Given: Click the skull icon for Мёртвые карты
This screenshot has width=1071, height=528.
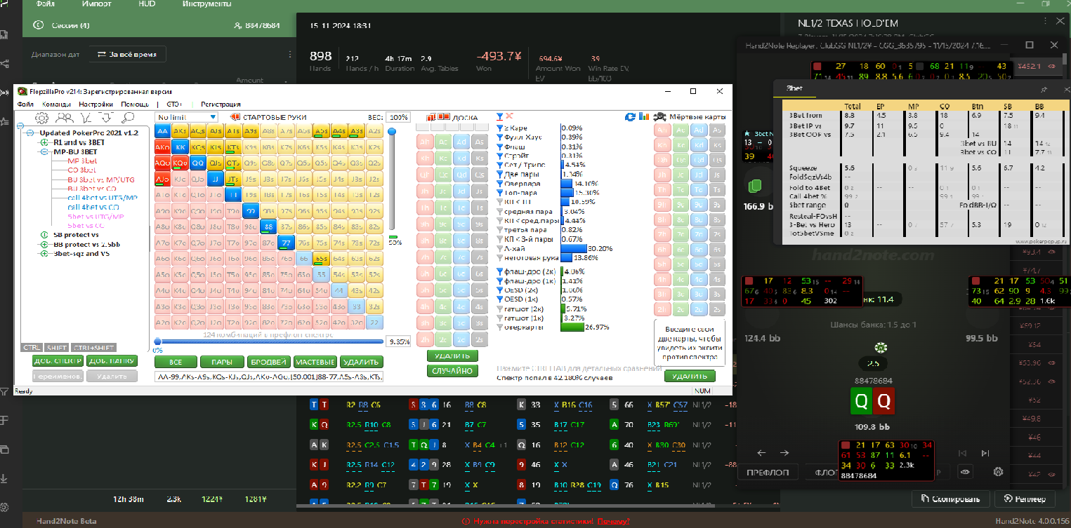Looking at the screenshot, I should click(659, 117).
